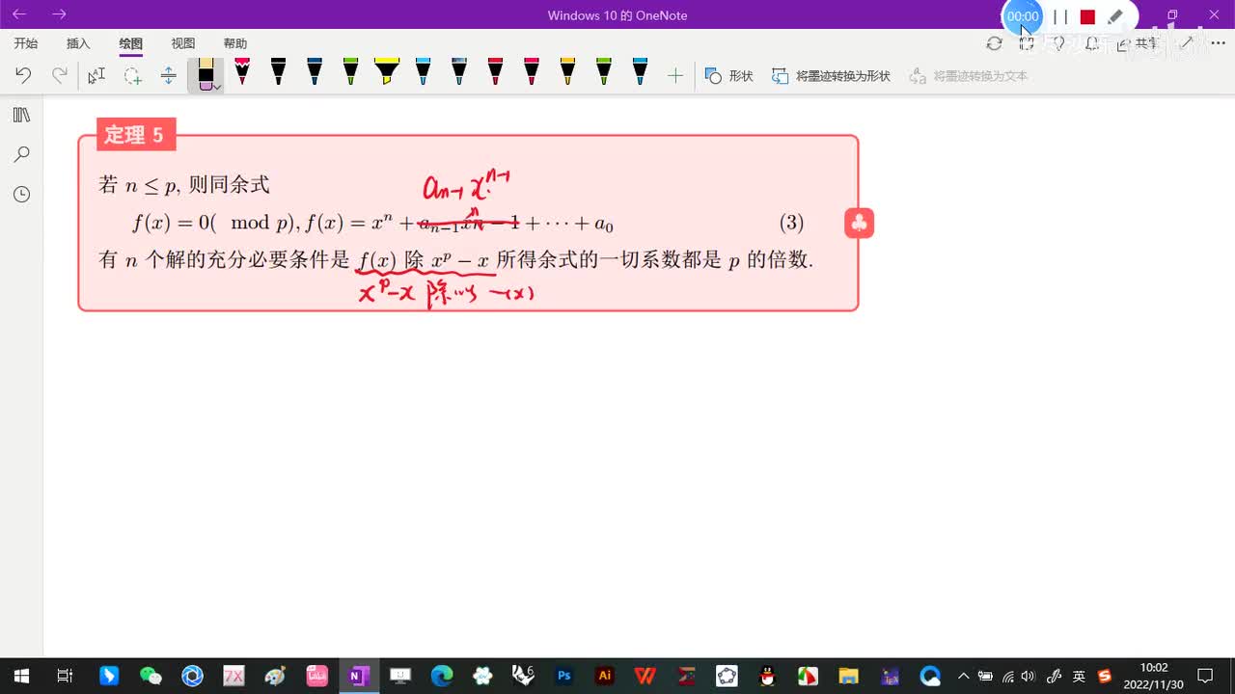Choose the Lasso Select tool
Viewport: 1235px width, 694px height.
click(132, 75)
